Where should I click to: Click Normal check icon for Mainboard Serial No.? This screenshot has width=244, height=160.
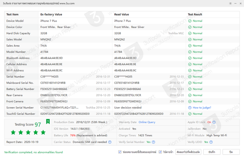pos(190,83)
